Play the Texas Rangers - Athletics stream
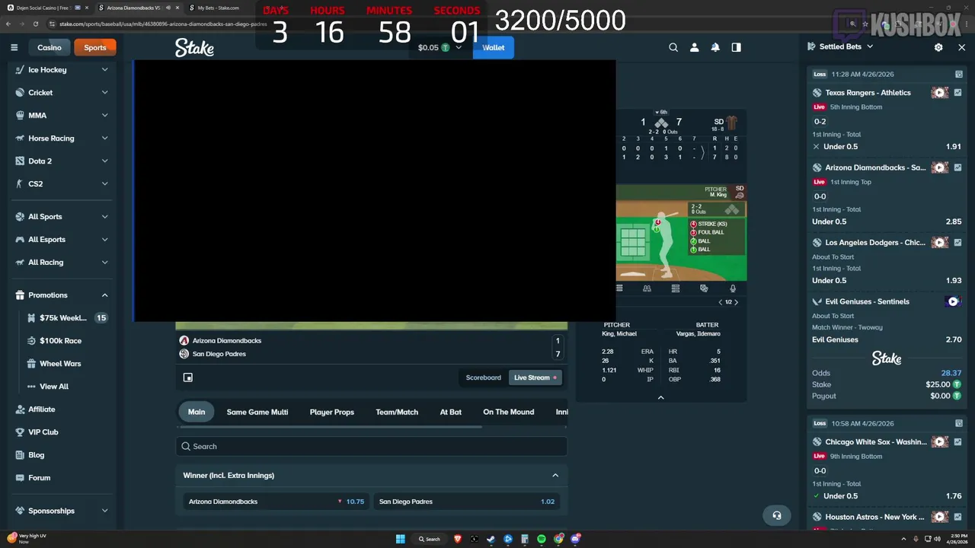975x548 pixels. pos(939,93)
